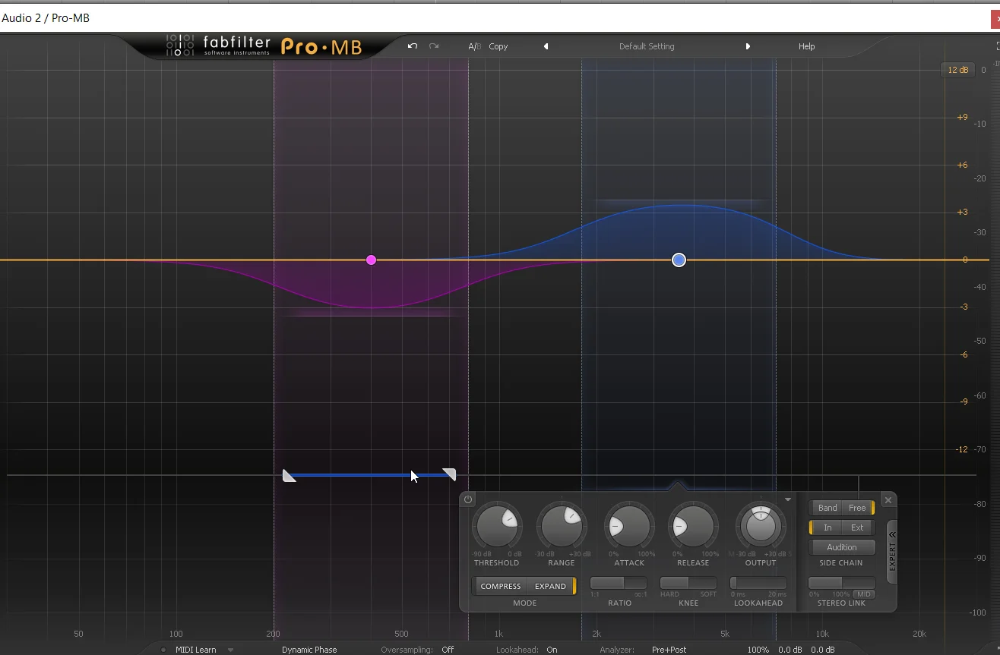Screen dimensions: 1000x655
Task: Click the Undo arrow icon
Action: (x=413, y=46)
